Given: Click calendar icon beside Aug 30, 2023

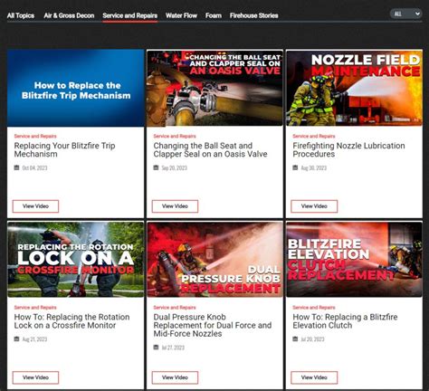Looking at the screenshot, I should 295,167.
